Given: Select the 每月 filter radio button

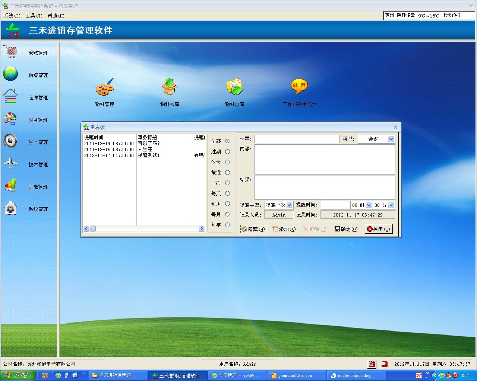Looking at the screenshot, I should (227, 214).
